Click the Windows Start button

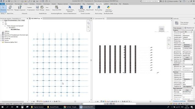click(x=2, y=107)
